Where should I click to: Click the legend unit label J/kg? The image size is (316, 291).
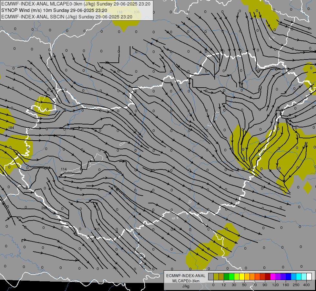(x=186, y=286)
